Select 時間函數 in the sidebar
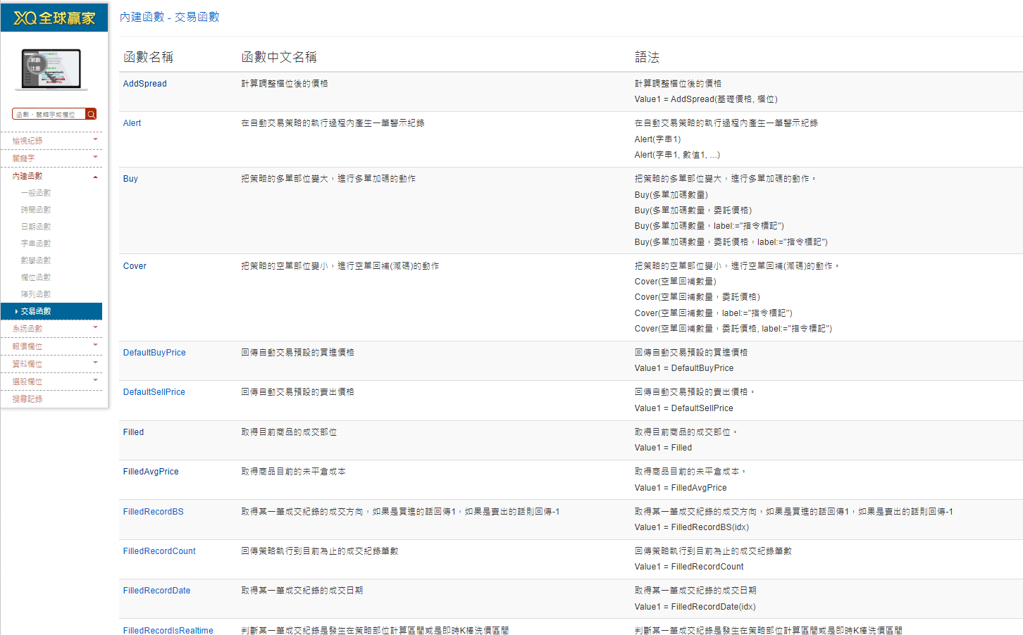Viewport: 1023px width, 635px height. 36,210
